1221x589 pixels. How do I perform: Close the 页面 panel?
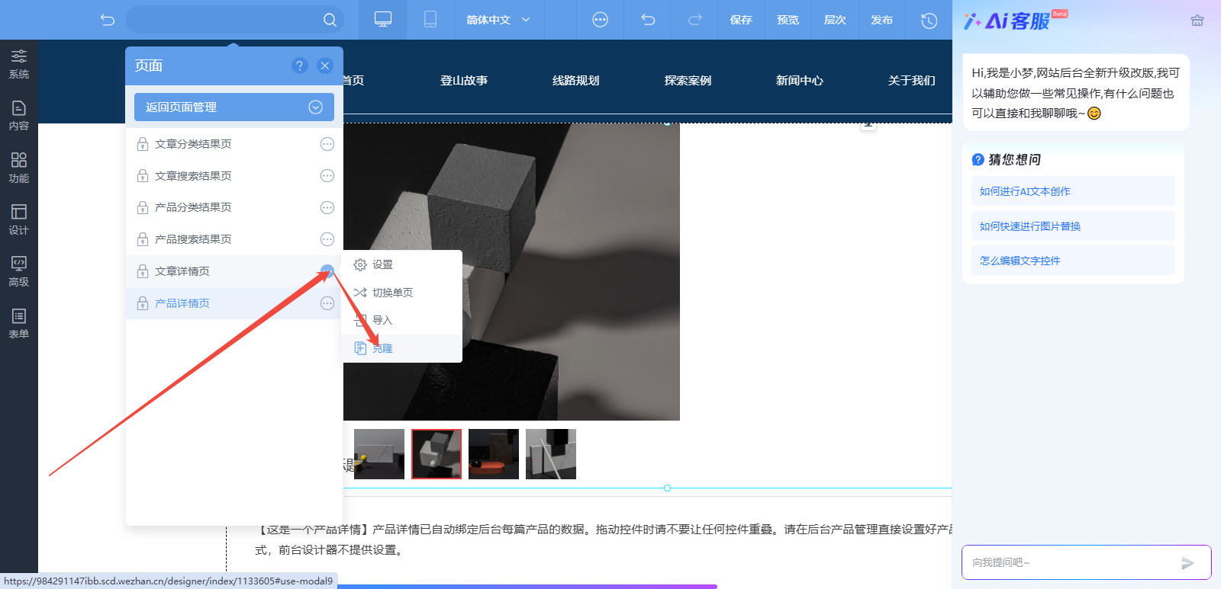(x=325, y=66)
